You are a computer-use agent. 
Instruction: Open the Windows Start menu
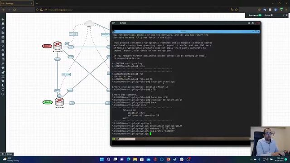coord(101,159)
